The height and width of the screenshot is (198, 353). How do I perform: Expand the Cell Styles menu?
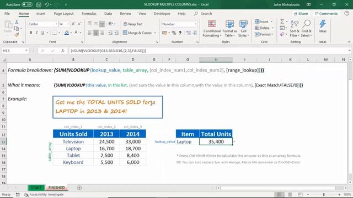click(x=243, y=29)
